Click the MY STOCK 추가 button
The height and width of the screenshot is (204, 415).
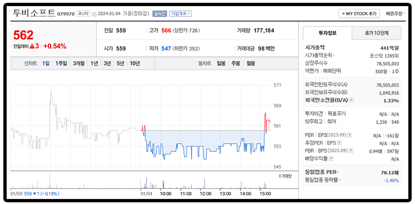(x=359, y=14)
